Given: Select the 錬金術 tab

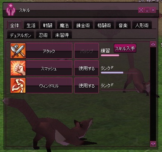Looking at the screenshot, I should (x=83, y=25).
